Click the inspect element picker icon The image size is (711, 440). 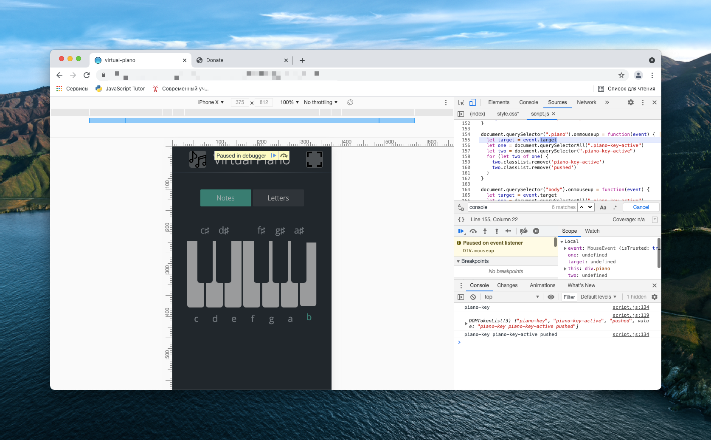(x=461, y=102)
